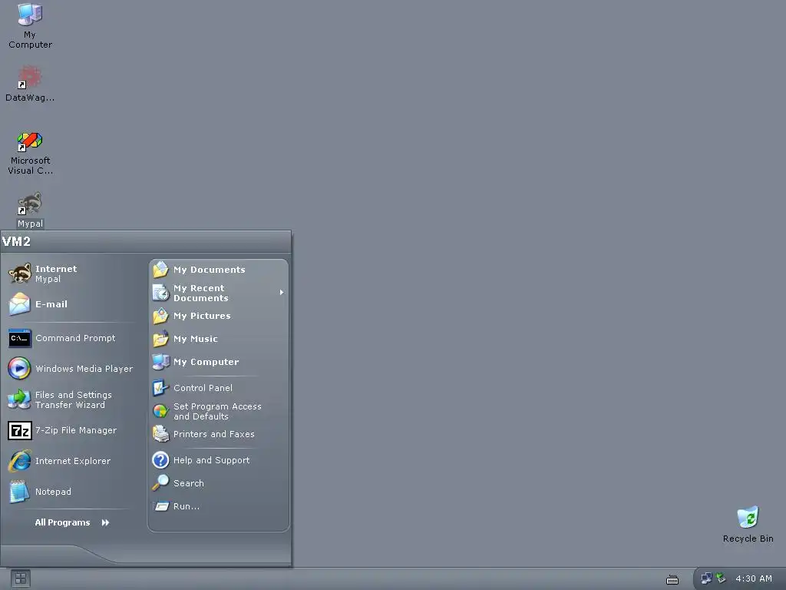Click Set Program Access and Defaults icon
Screen dimensions: 786x590
coord(160,412)
